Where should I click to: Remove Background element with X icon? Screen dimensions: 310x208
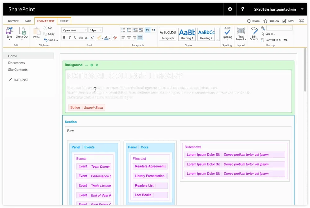tap(97, 65)
